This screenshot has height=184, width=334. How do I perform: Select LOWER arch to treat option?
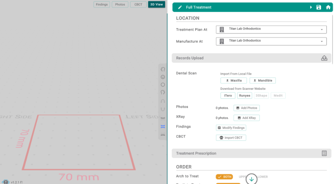pyautogui.click(x=263, y=177)
